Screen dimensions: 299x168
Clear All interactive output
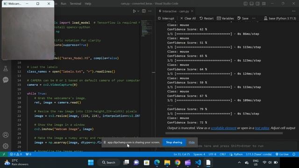pos(188,18)
